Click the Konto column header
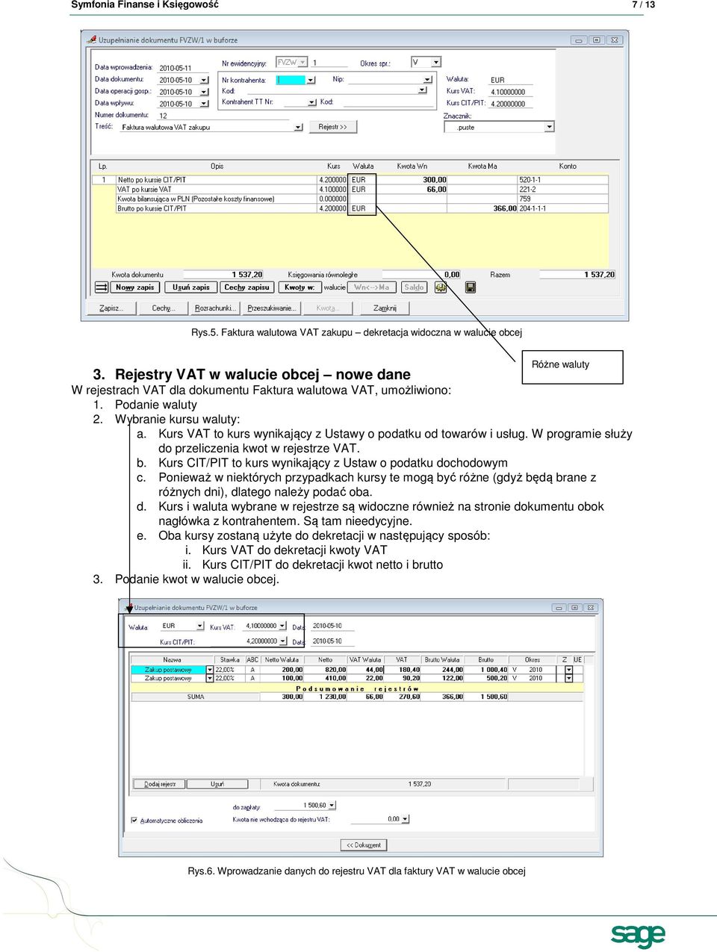717x952 pixels. coord(568,167)
